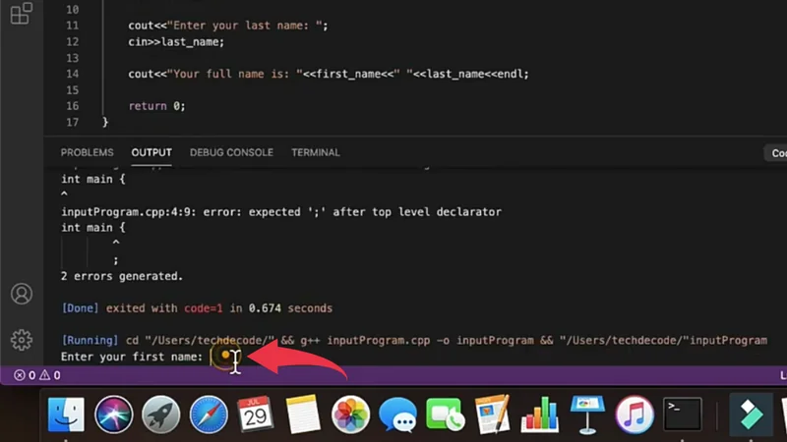The width and height of the screenshot is (787, 442).
Task: Open the output channel dropdown at right
Action: point(777,153)
